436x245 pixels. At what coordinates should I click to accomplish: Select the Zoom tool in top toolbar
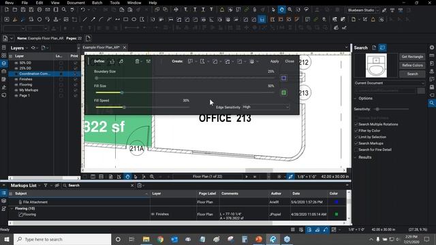pyautogui.click(x=290, y=10)
